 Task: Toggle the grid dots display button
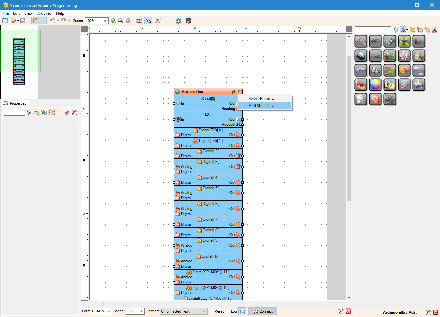click(x=43, y=21)
